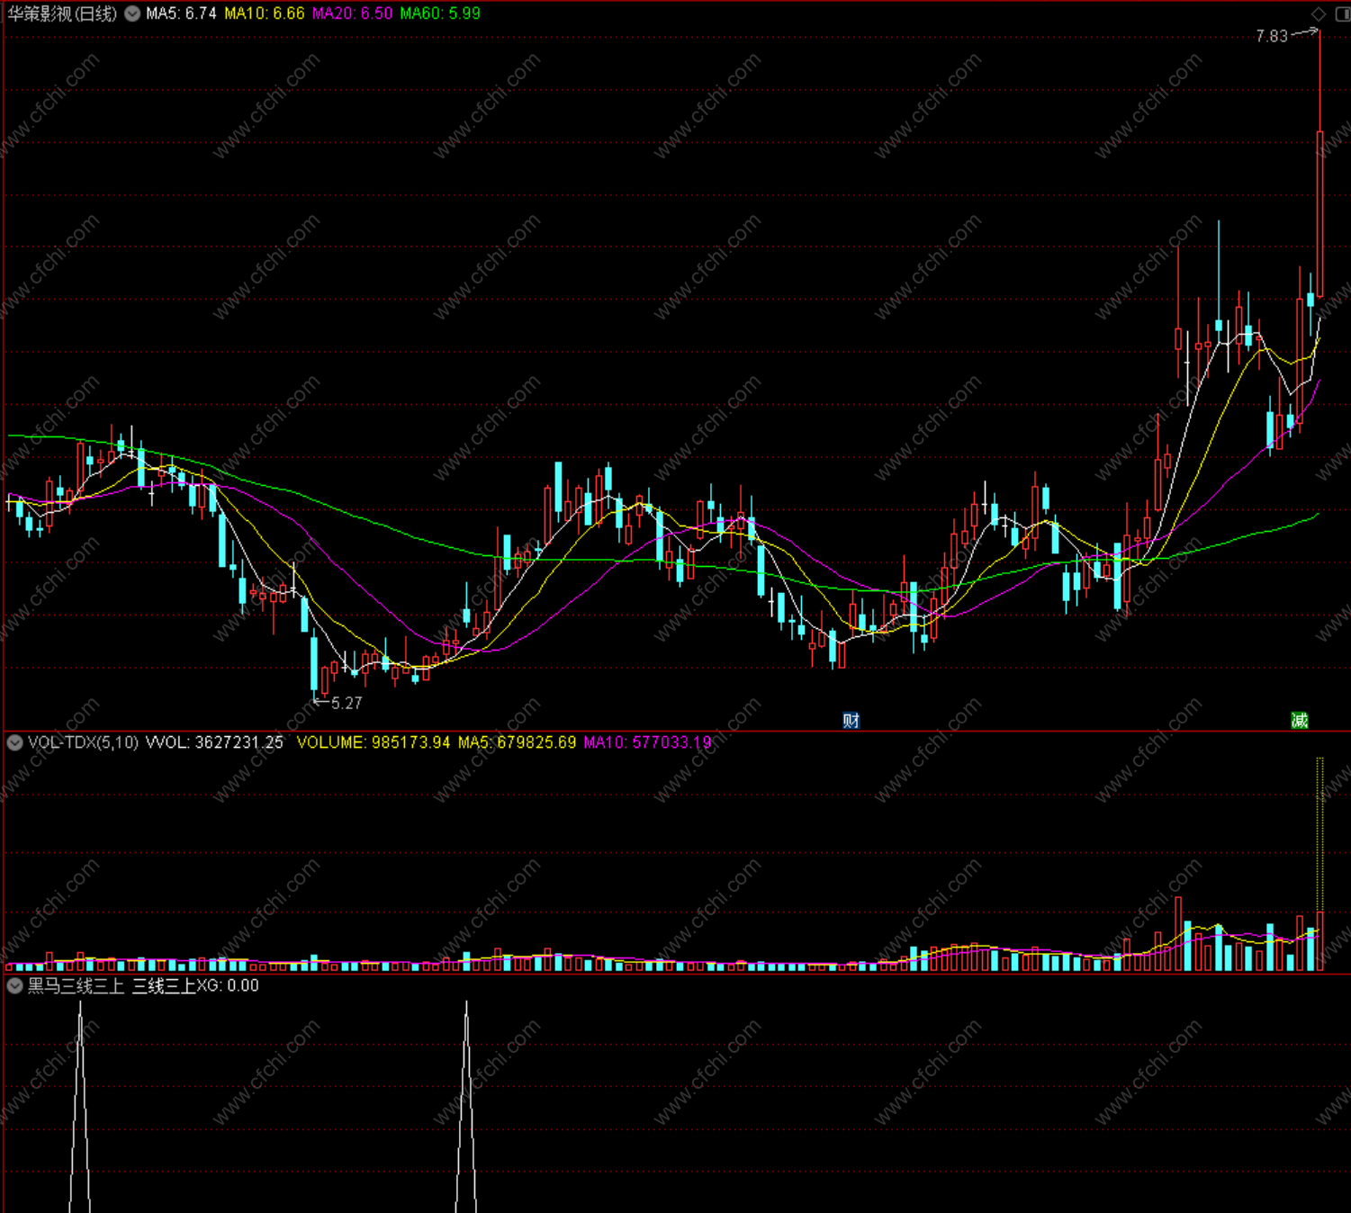Click the 7.83 high price label

point(1272,36)
